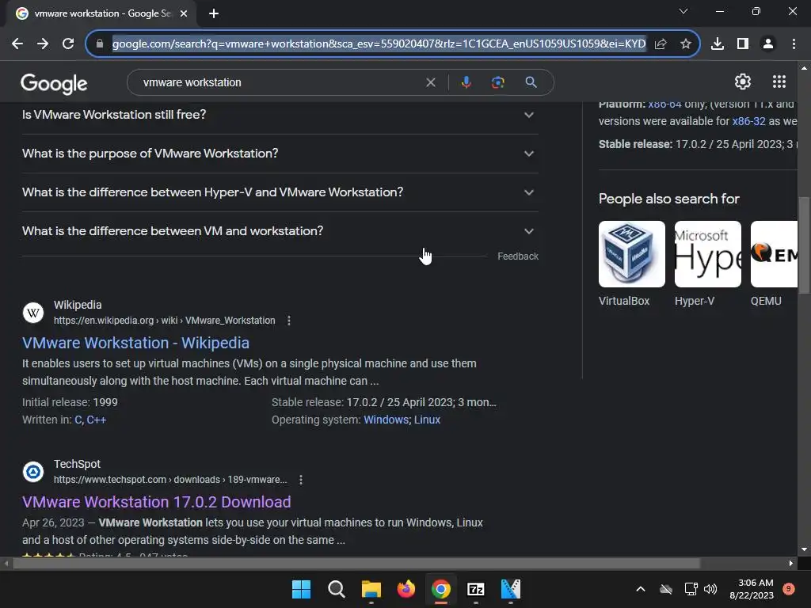The height and width of the screenshot is (608, 811).
Task: Switch to Chrome in the taskbar
Action: 440,589
